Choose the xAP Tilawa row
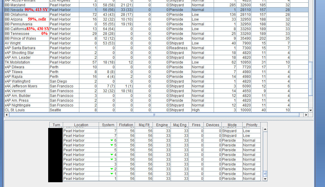The height and width of the screenshot is (187, 325). (x=156, y=72)
